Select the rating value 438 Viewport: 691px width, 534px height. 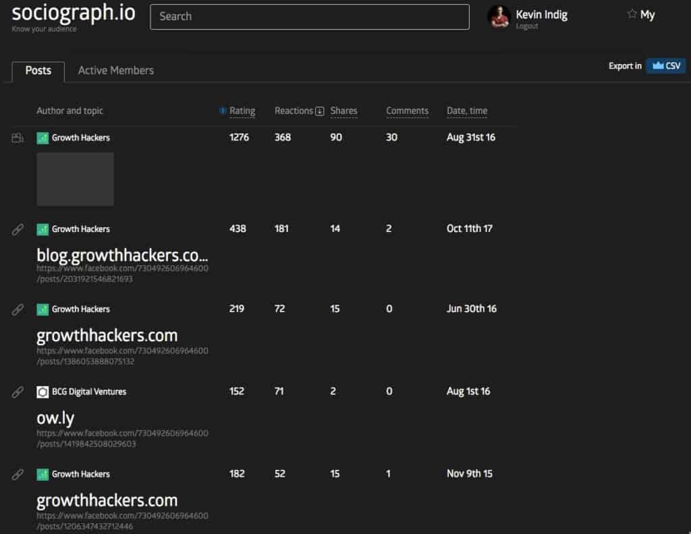238,229
